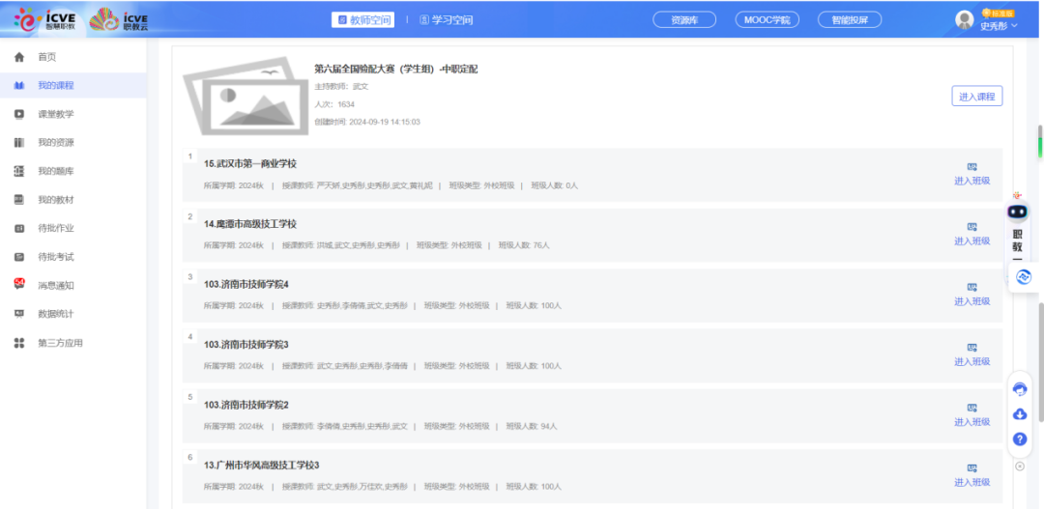This screenshot has width=1044, height=509.
Task: Click the cloud download floating icon
Action: 1020,414
